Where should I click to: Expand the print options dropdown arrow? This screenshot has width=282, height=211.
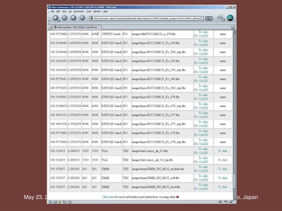224,20
